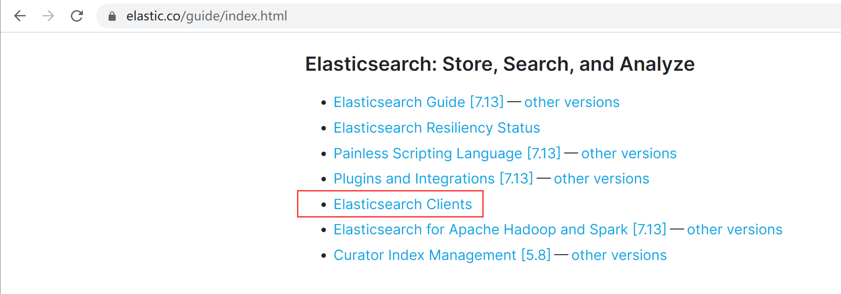
Task: Open Elasticsearch for Apache Hadoop and Spark
Action: 481,229
